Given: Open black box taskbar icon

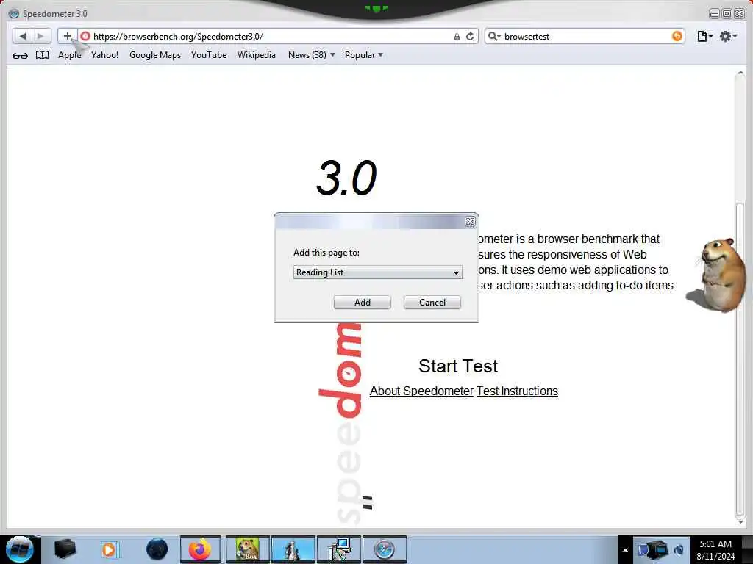Looking at the screenshot, I should pos(65,549).
